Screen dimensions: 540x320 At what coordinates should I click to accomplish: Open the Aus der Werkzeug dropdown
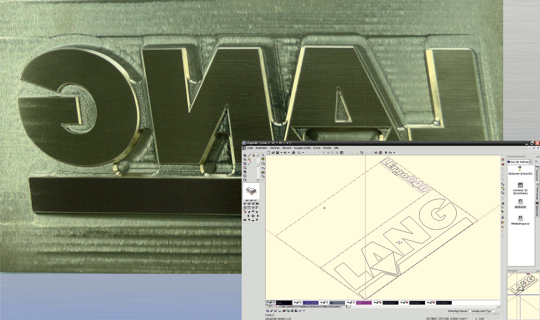[x=530, y=162]
